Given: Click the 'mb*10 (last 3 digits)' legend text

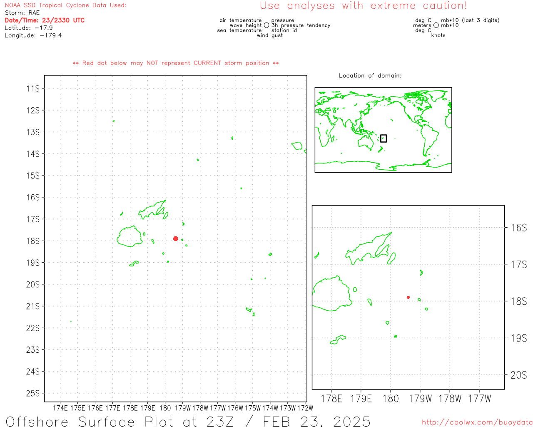Looking at the screenshot, I should tap(470, 20).
